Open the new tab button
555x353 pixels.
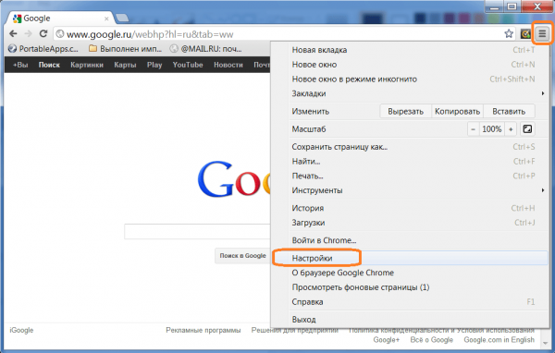click(122, 18)
